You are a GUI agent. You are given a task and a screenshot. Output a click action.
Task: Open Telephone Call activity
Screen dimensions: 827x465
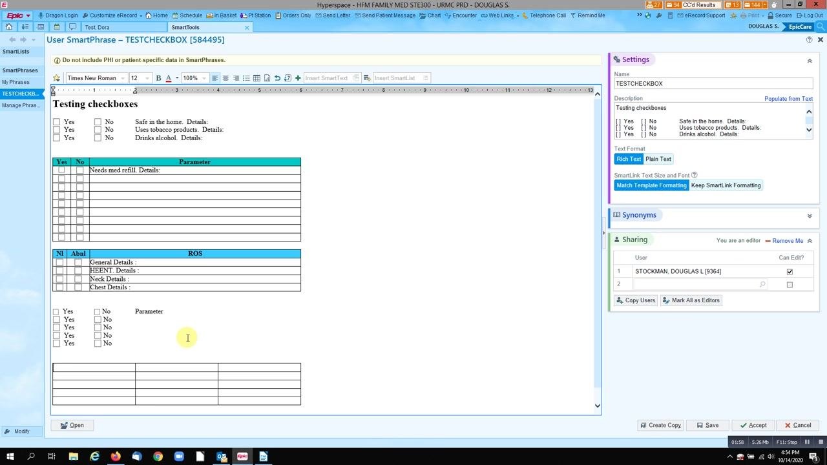coord(544,15)
